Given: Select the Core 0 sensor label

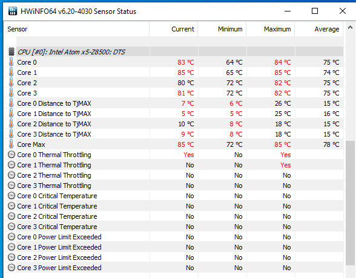Looking at the screenshot, I should 27,62.
